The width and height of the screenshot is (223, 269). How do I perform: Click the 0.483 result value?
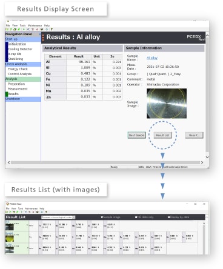pyautogui.click(x=85, y=73)
